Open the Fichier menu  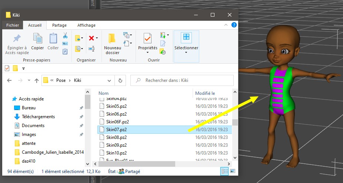click(13, 25)
